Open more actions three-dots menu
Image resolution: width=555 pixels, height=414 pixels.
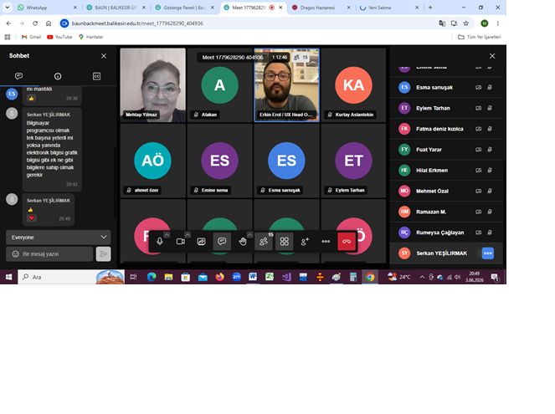pyautogui.click(x=326, y=242)
